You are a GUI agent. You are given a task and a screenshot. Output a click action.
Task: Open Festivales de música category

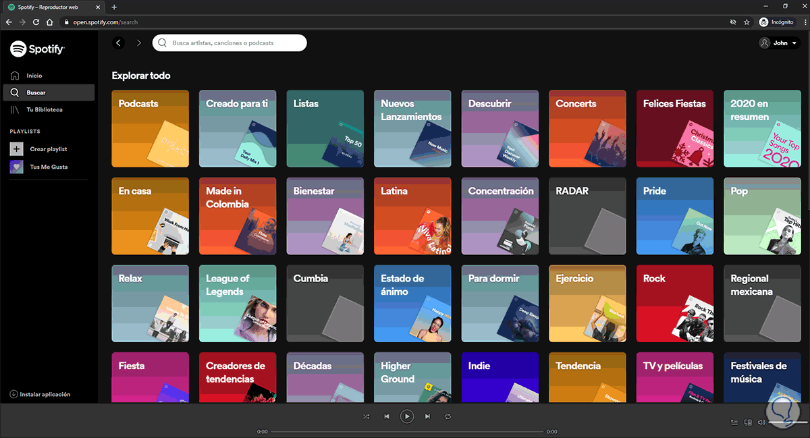[762, 377]
